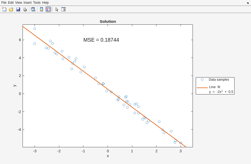Expand the Insert menu
This screenshot has width=251, height=164.
pos(27,3)
